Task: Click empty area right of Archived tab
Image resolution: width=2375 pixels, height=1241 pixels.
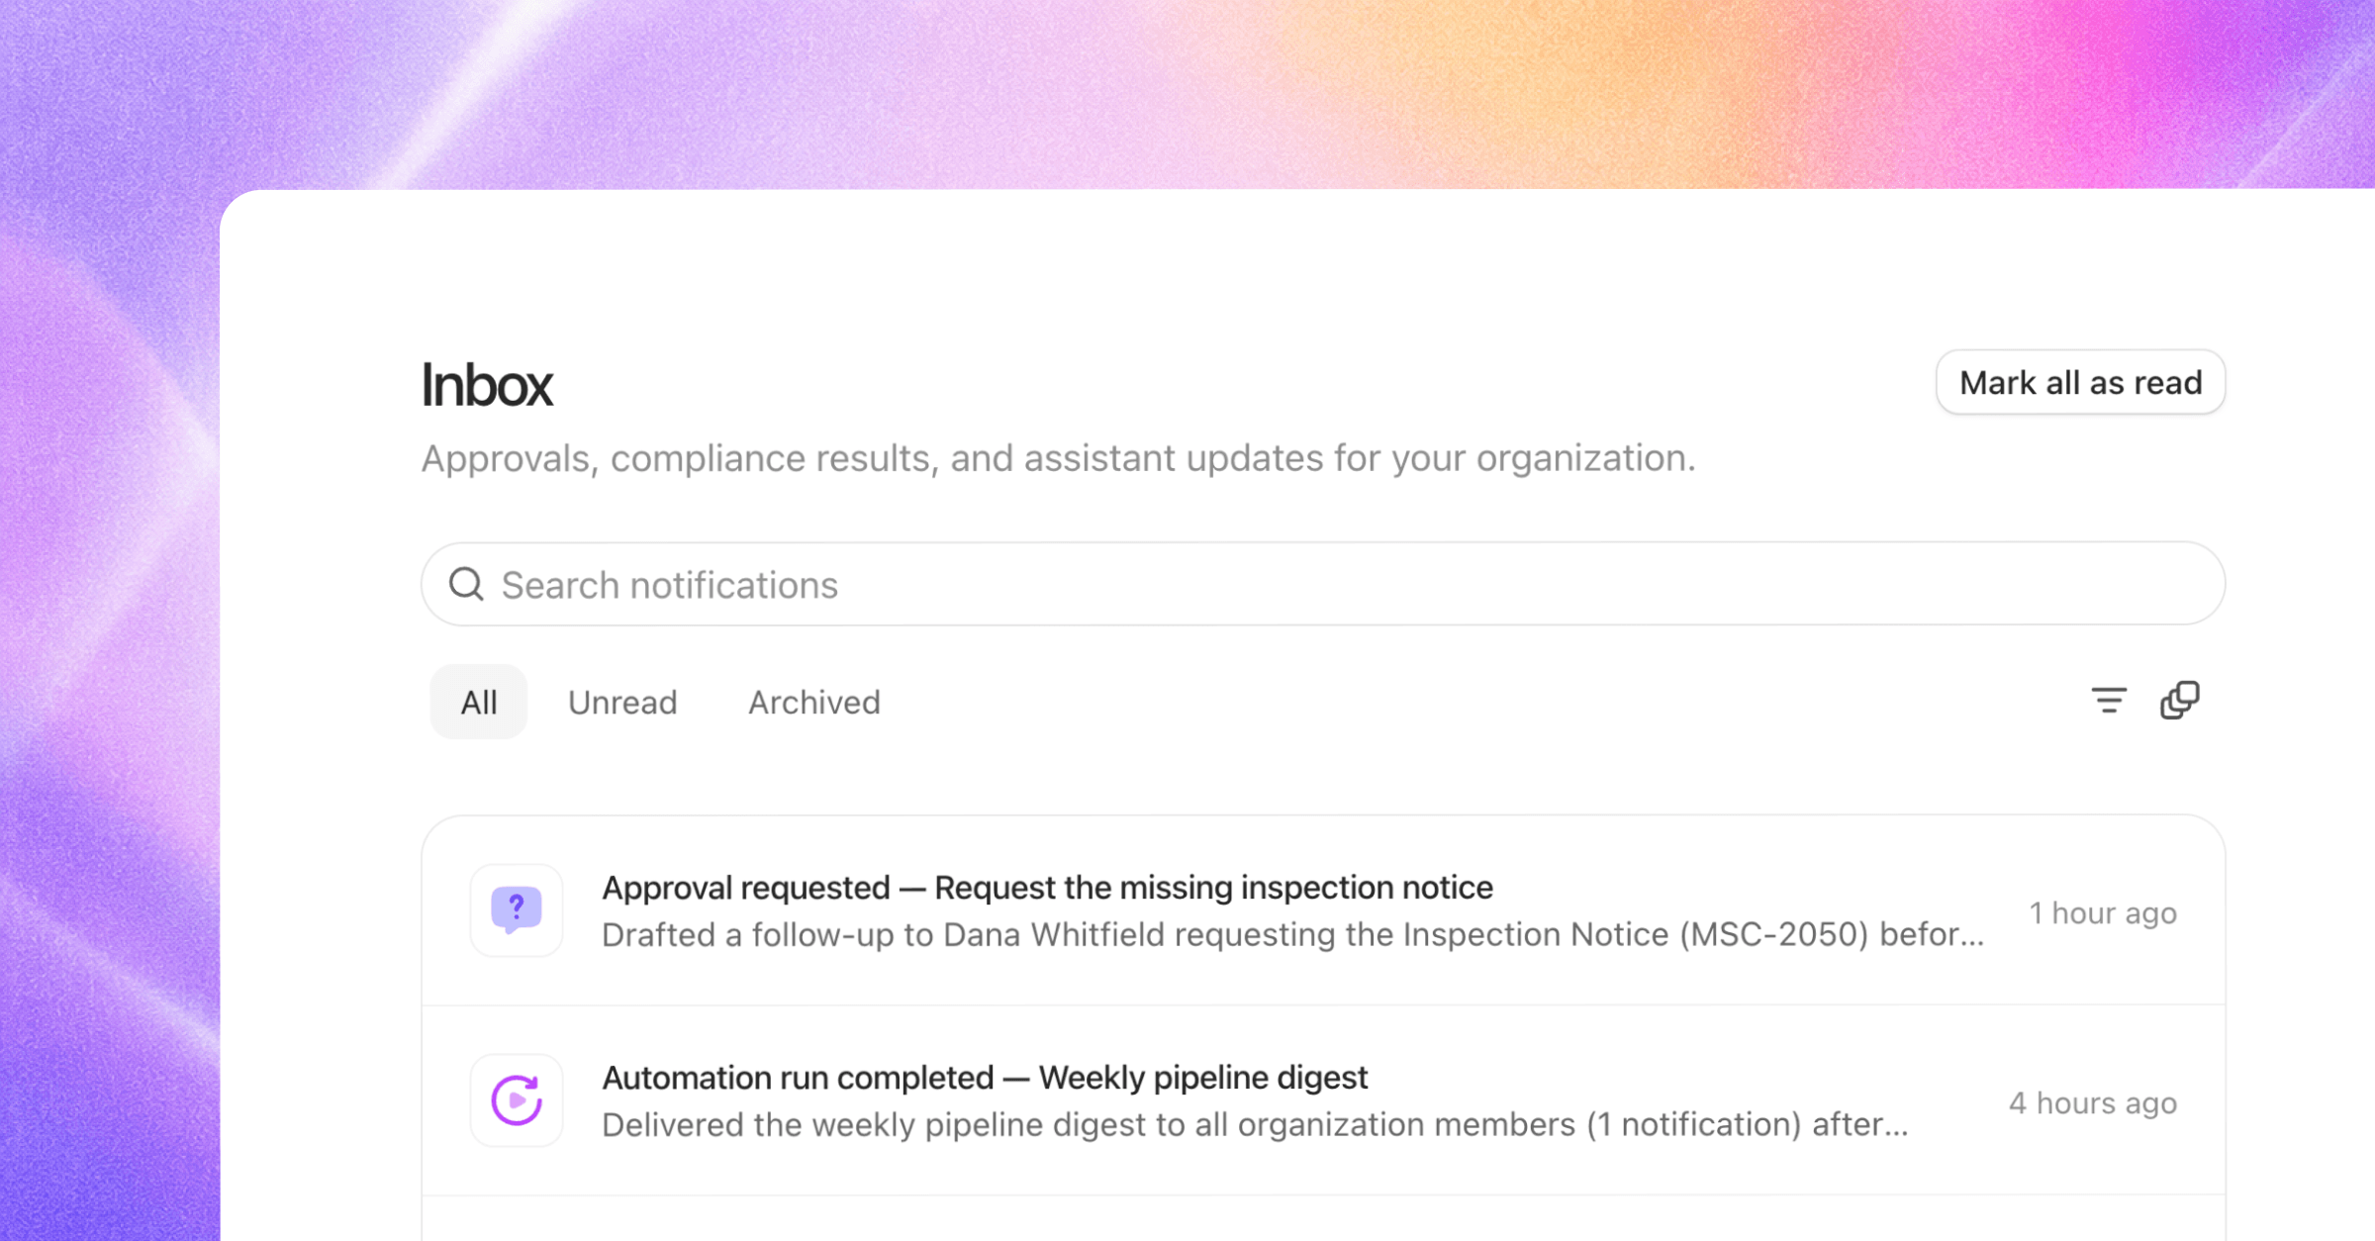Action: tap(1484, 702)
